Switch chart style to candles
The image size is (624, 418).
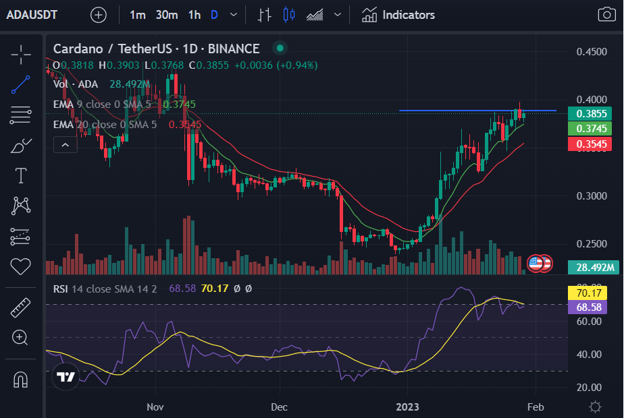coord(289,15)
